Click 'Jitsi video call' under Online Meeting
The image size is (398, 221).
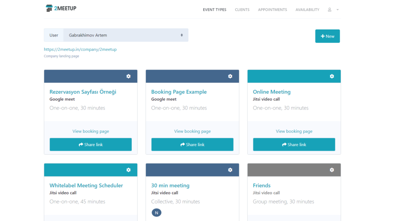266,99
